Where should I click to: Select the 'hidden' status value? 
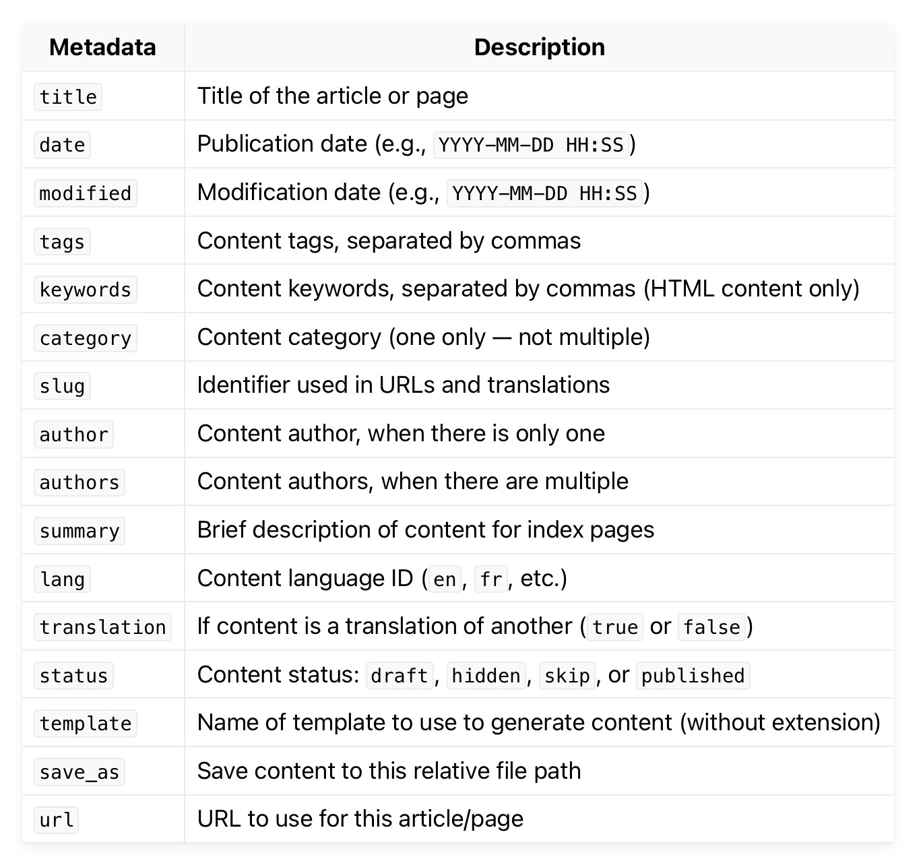(486, 676)
